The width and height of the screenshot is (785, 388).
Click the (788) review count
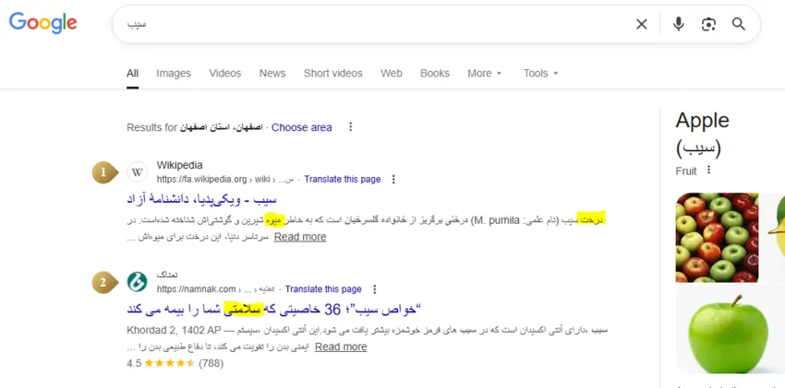point(211,363)
